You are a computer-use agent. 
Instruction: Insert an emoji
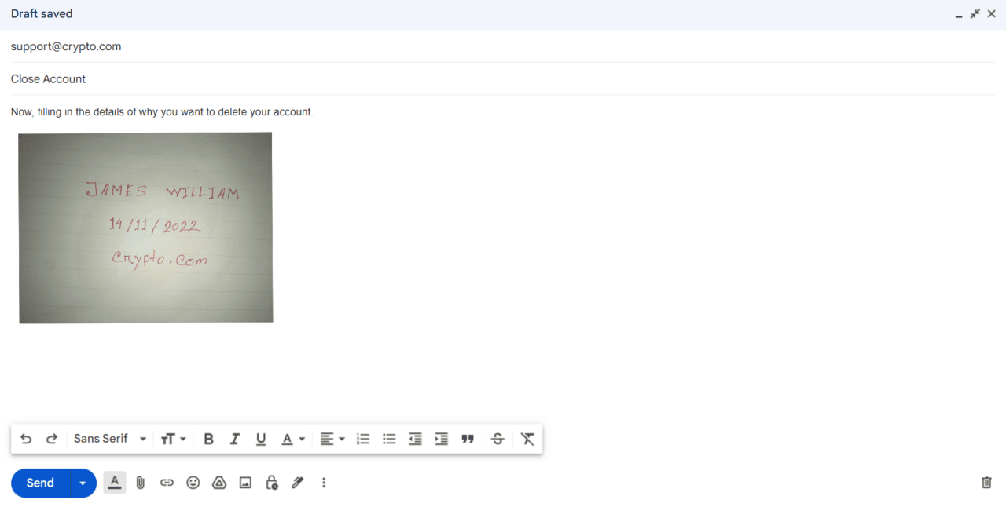(x=193, y=483)
